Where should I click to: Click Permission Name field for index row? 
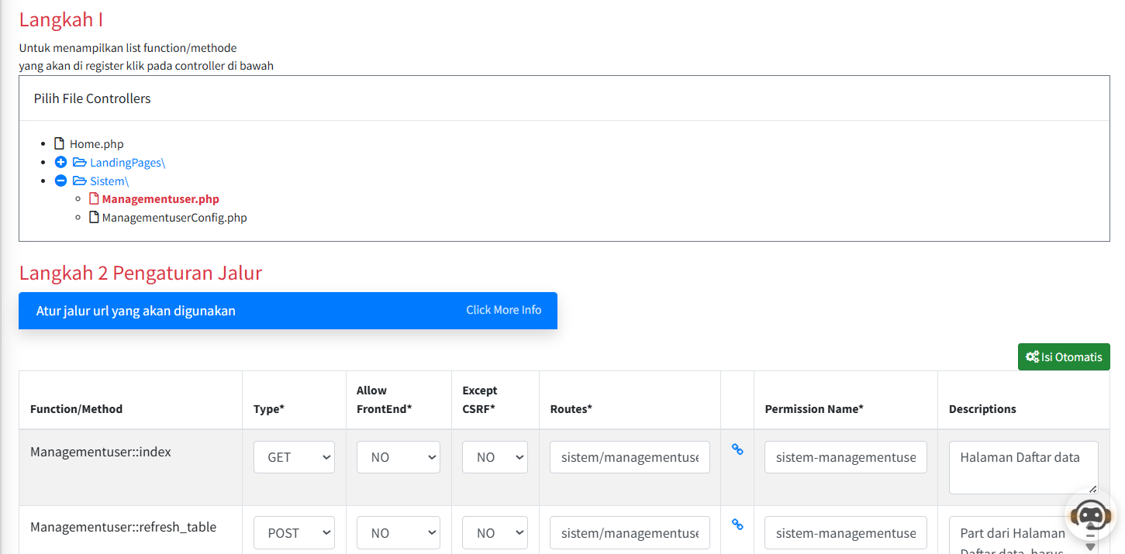coord(846,457)
